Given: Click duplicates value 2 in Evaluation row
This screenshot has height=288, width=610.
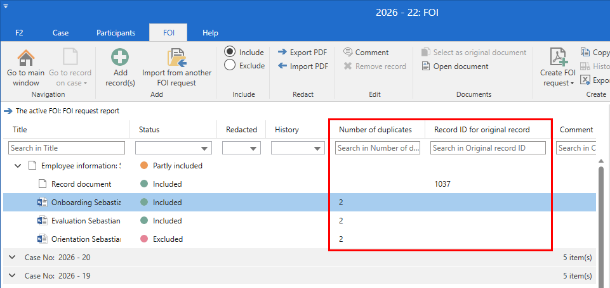Looking at the screenshot, I should point(341,220).
